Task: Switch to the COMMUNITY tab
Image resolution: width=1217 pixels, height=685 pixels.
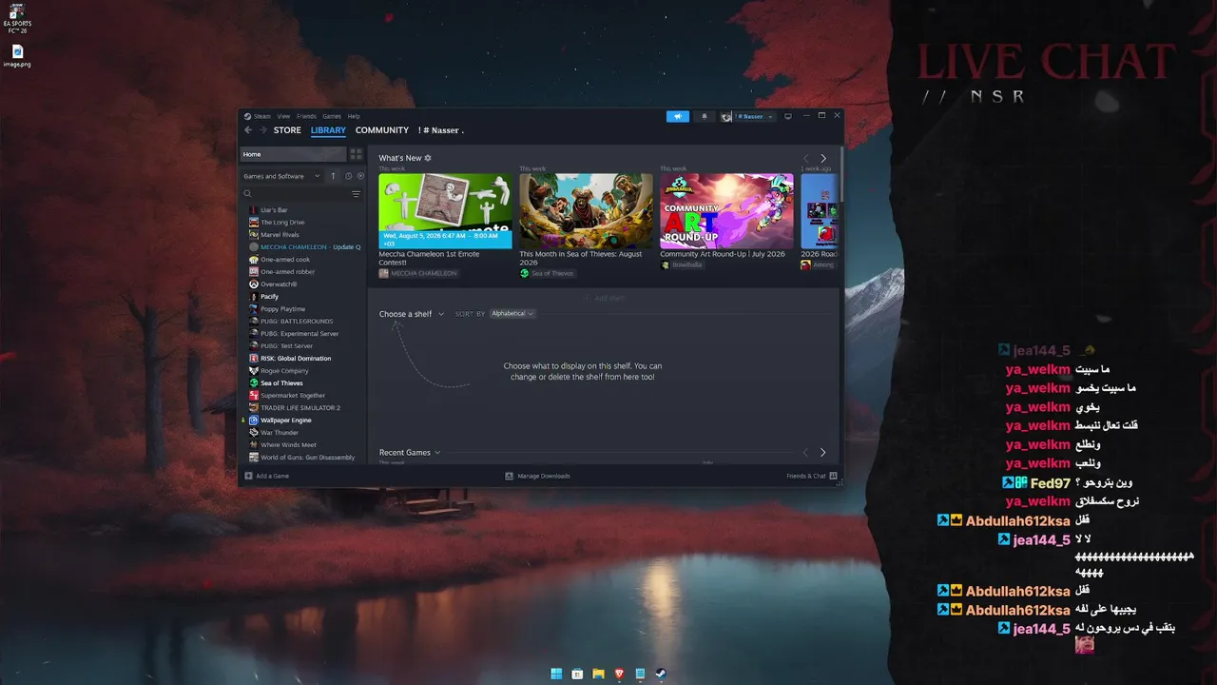Action: (382, 130)
